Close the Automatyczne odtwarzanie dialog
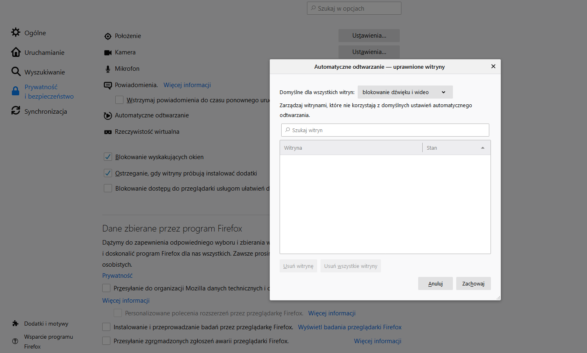Screen dimensions: 587x353 [x=493, y=66]
